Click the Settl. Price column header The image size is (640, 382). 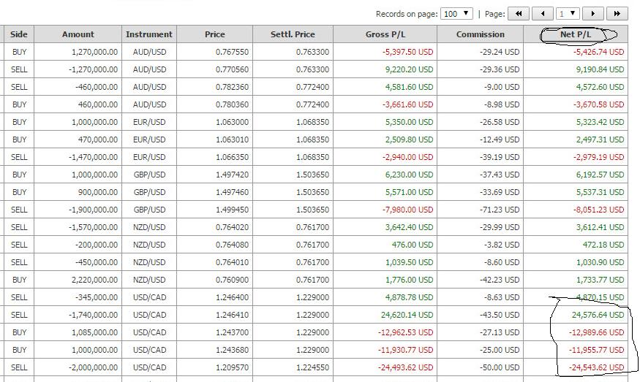point(293,34)
